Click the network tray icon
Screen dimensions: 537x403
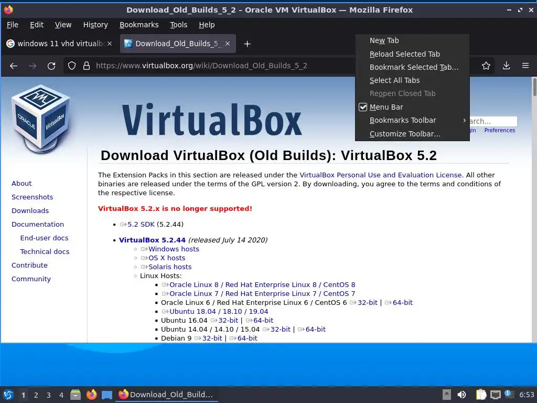point(495,395)
